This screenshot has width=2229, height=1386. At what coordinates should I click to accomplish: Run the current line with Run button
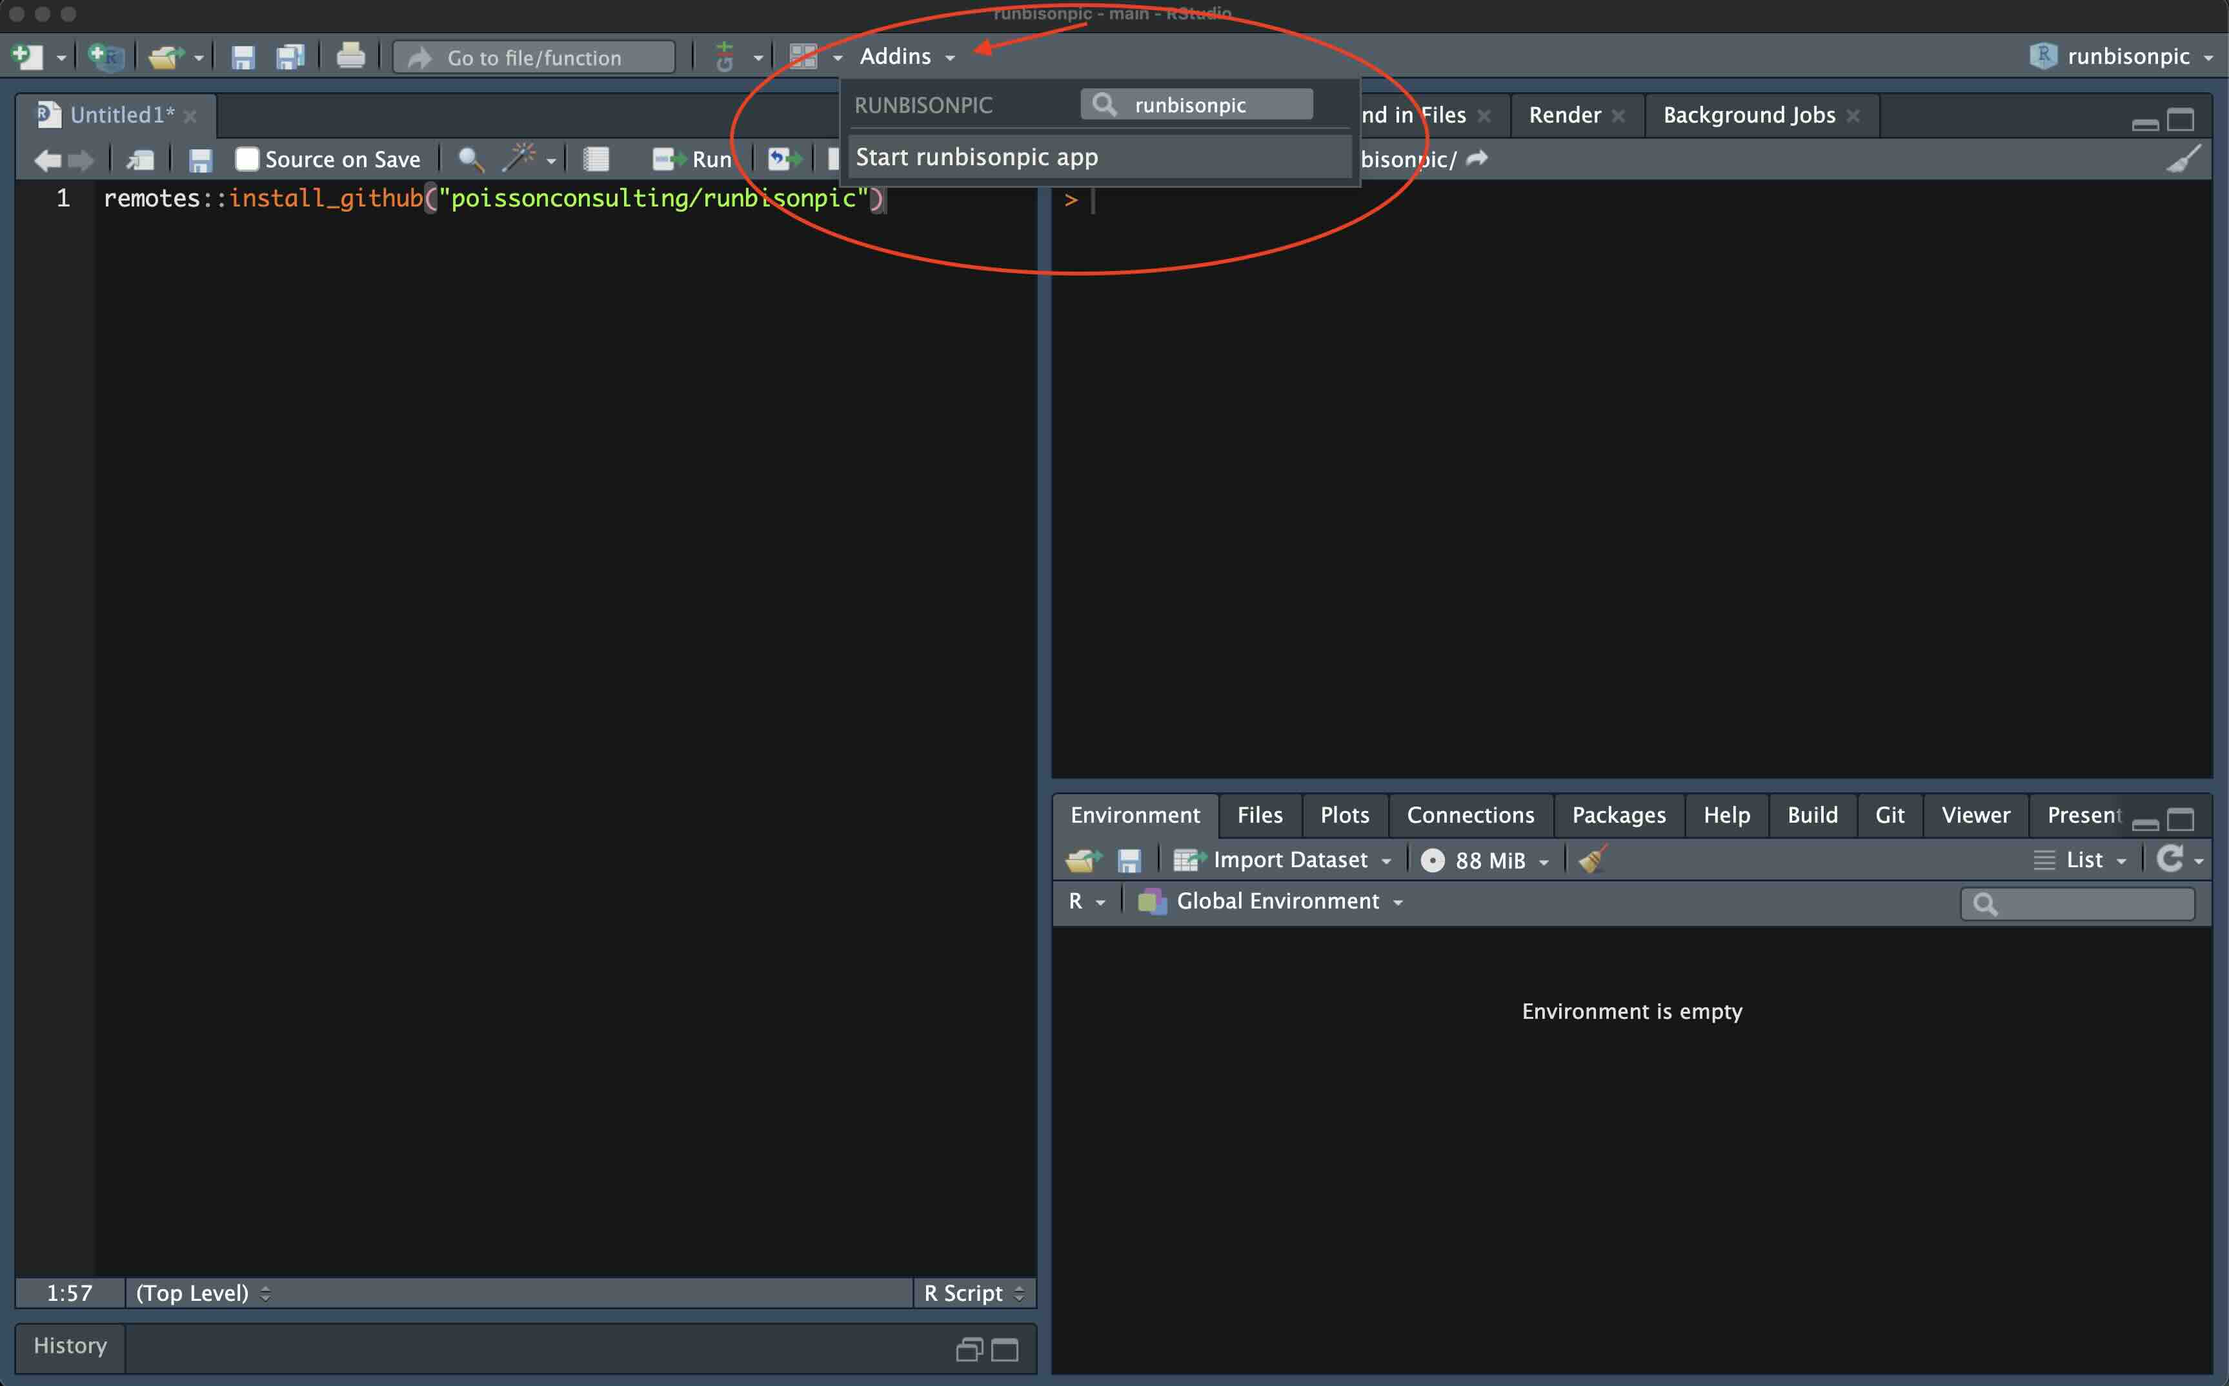click(x=691, y=159)
